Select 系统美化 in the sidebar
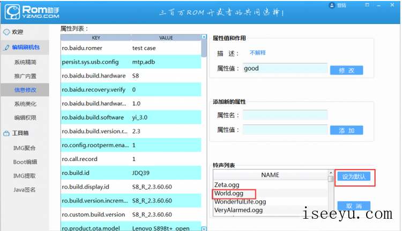402x231 pixels. (x=25, y=104)
